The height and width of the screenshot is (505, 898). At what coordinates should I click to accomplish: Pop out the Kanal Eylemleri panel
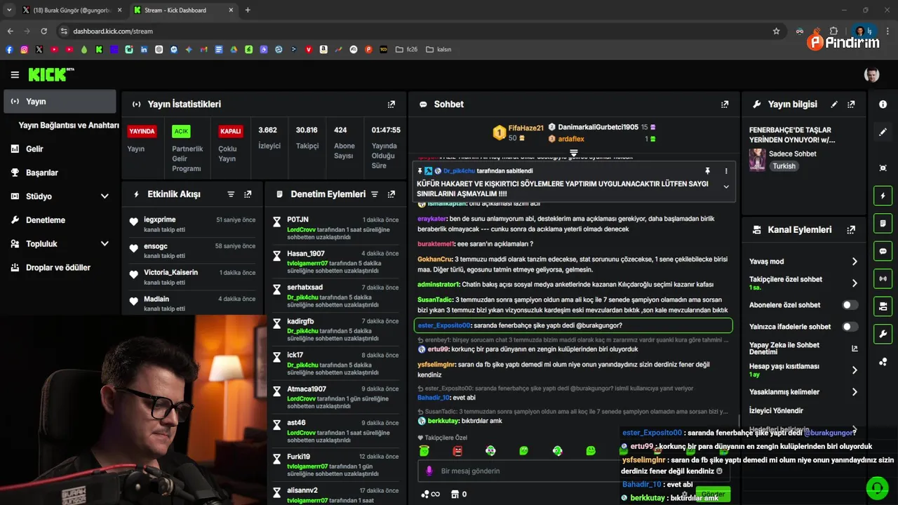(851, 229)
